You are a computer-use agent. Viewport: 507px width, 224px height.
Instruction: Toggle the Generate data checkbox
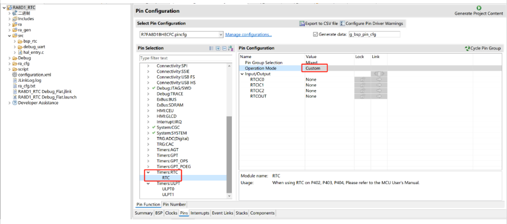point(316,34)
